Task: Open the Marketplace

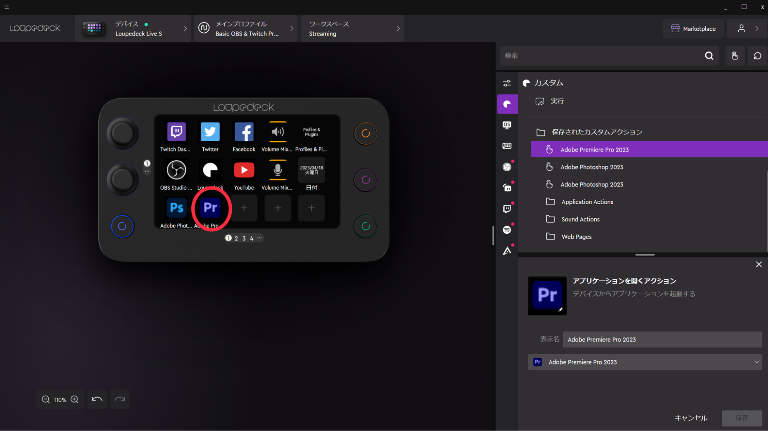Action: click(x=693, y=28)
